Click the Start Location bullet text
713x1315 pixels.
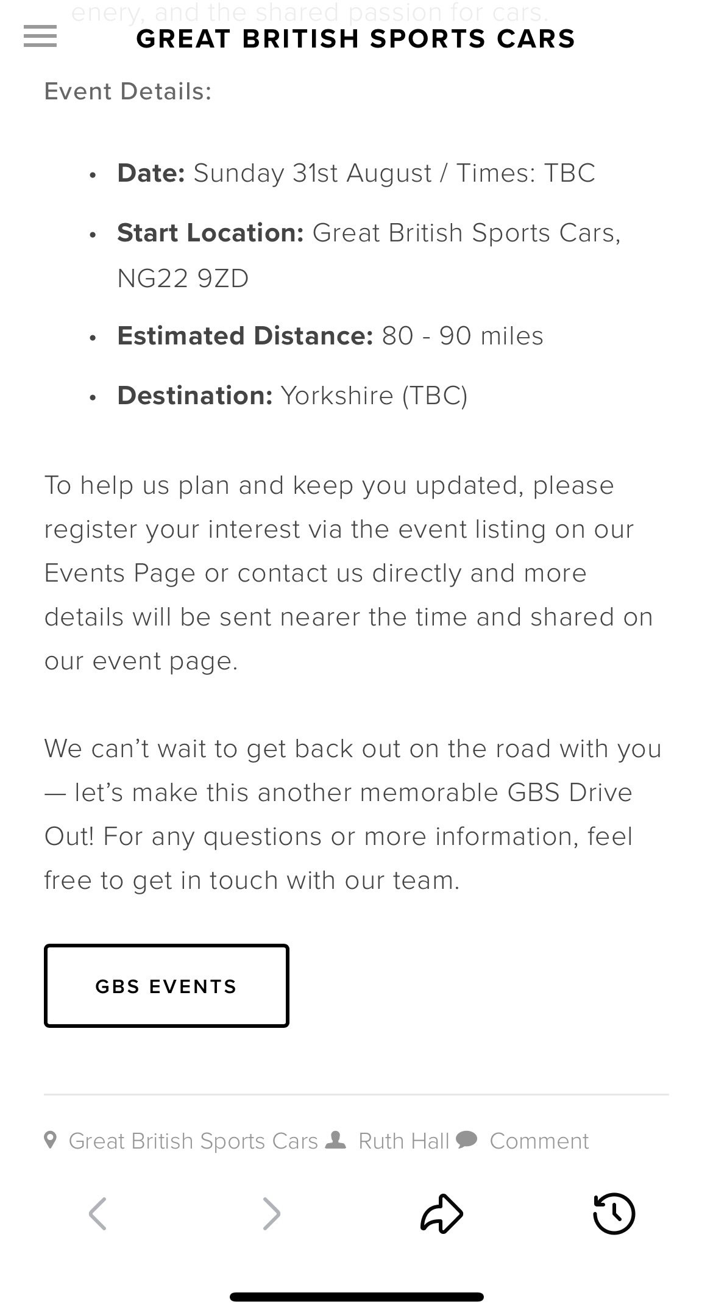click(x=369, y=255)
